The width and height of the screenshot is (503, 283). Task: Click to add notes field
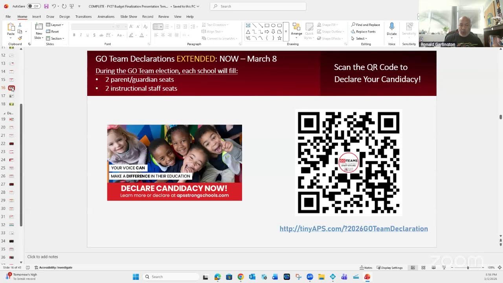point(42,257)
